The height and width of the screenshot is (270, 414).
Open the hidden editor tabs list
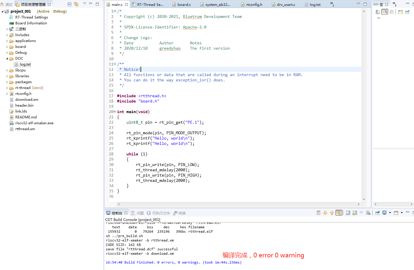[332, 4]
